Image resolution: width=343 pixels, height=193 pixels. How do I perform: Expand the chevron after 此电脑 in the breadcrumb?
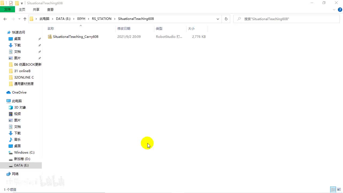53,19
